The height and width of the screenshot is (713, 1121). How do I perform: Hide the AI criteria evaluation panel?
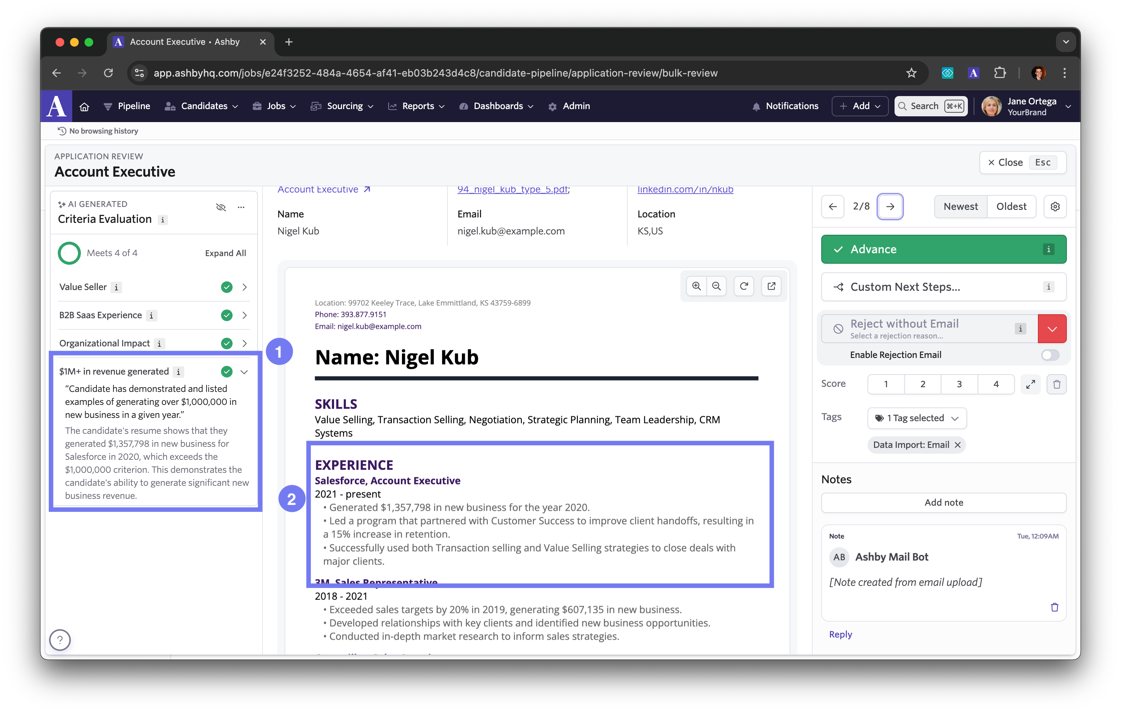coord(221,207)
